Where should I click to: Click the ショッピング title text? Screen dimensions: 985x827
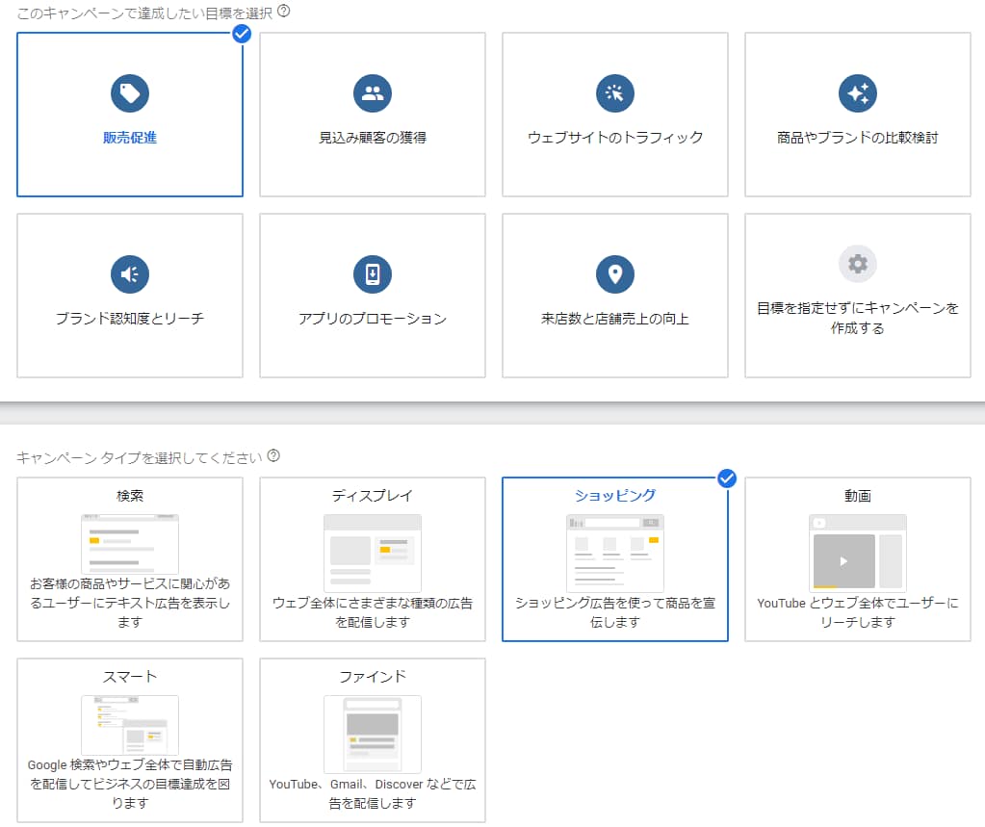pos(615,496)
